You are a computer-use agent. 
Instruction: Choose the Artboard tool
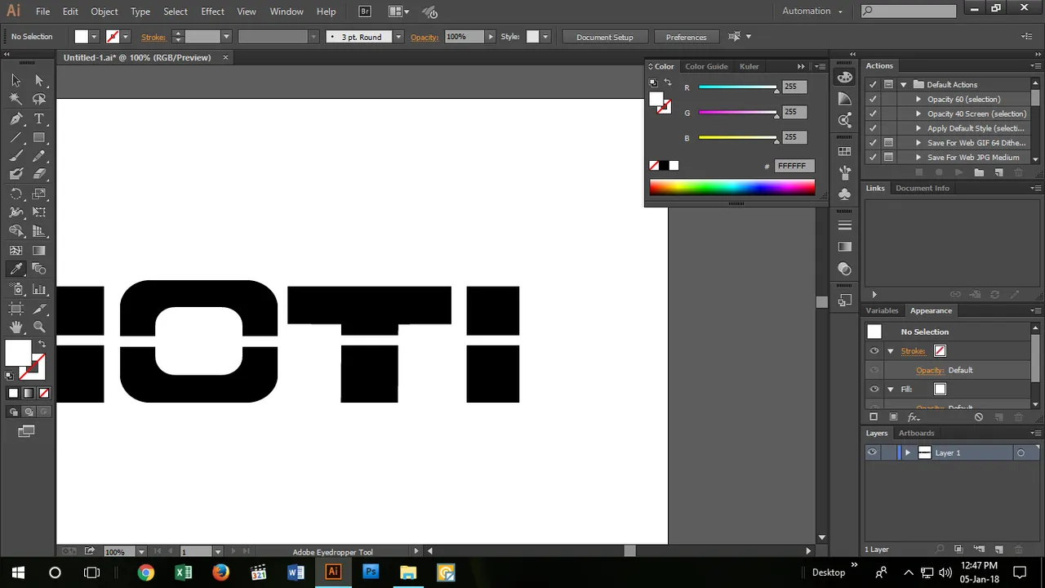click(x=16, y=308)
